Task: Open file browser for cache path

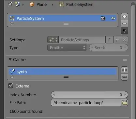Action: 124,102
